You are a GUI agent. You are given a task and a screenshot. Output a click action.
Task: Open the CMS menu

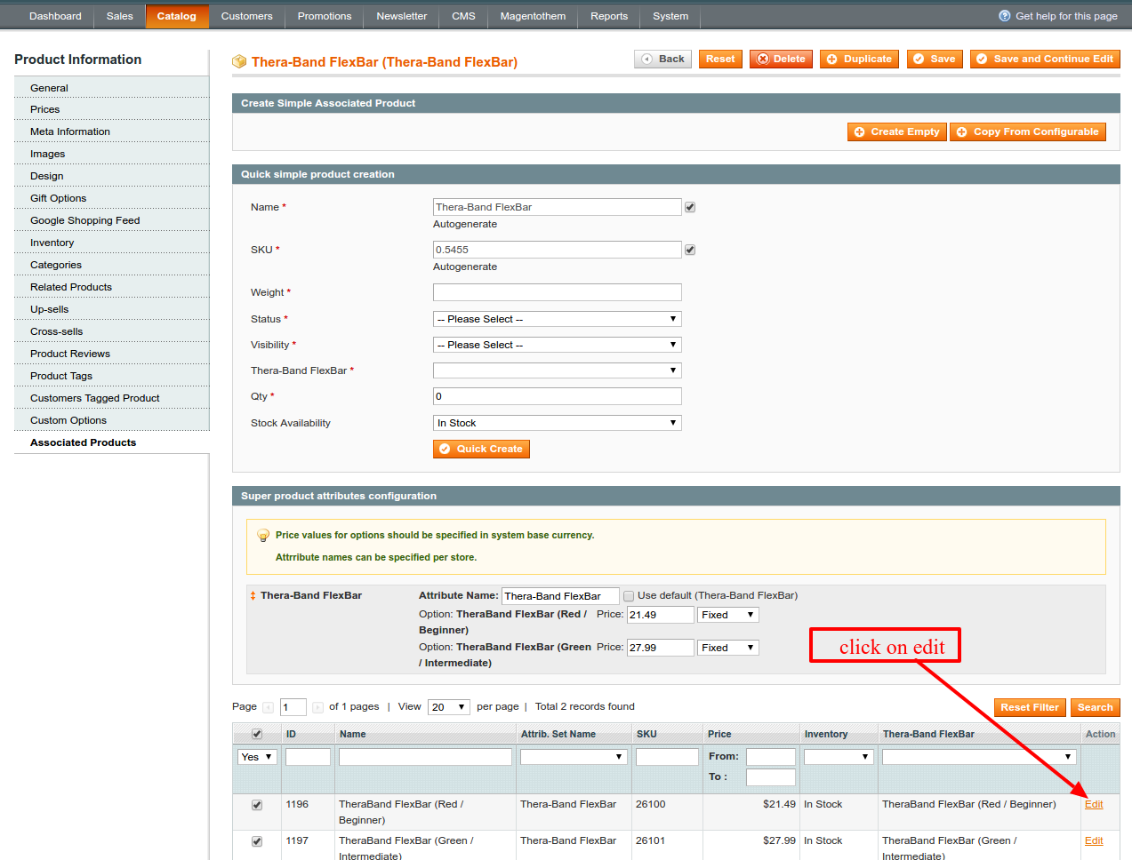pyautogui.click(x=463, y=16)
